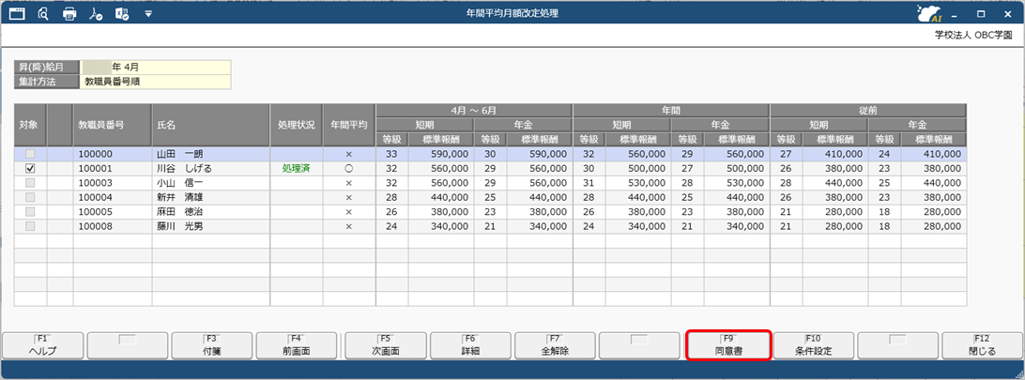This screenshot has width=1025, height=380.
Task: Go back with F4 前画面 button
Action: click(296, 345)
